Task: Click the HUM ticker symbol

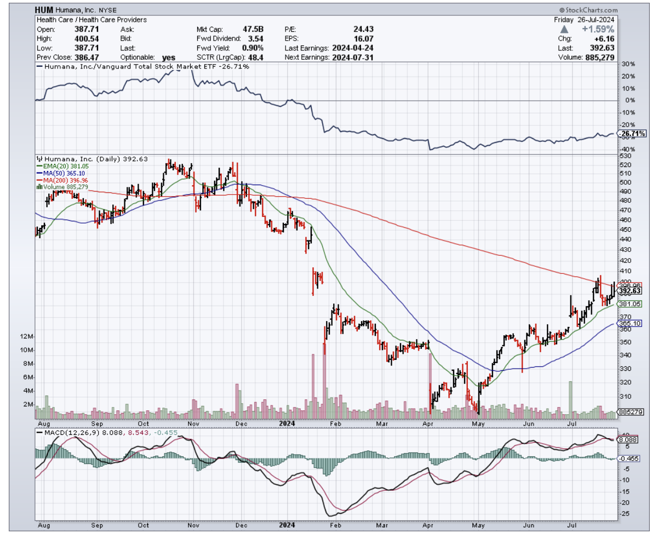Action: coord(45,10)
